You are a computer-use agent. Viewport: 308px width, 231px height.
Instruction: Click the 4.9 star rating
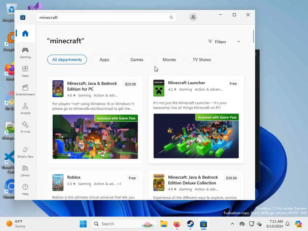point(172,189)
